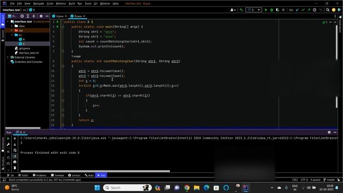Rollback changes with the undo arrow icon
This screenshot has height=193, width=343.
tap(320, 10)
